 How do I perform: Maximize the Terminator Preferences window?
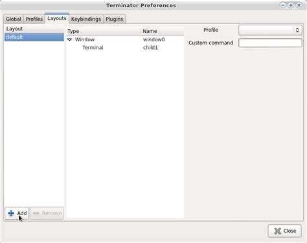click(291, 5)
